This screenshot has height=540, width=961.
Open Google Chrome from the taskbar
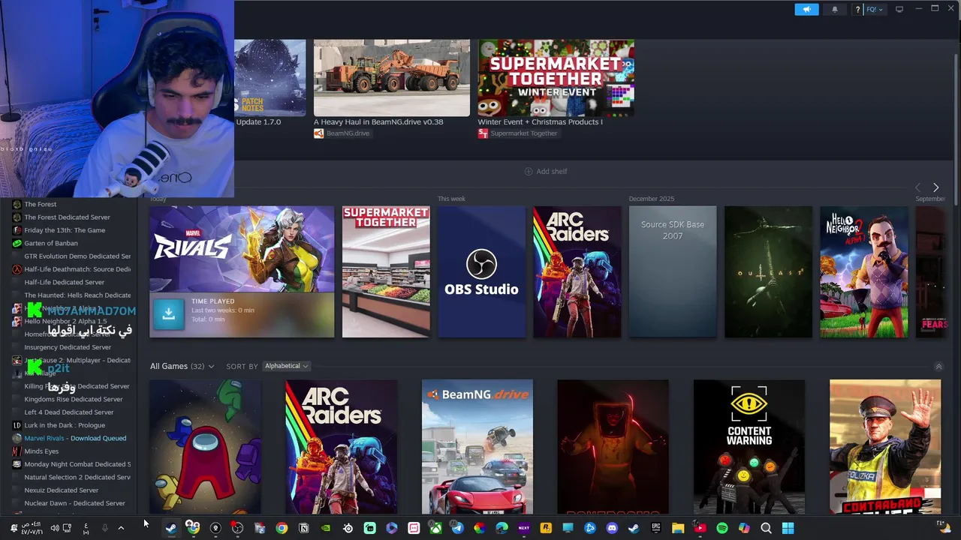pos(282,528)
